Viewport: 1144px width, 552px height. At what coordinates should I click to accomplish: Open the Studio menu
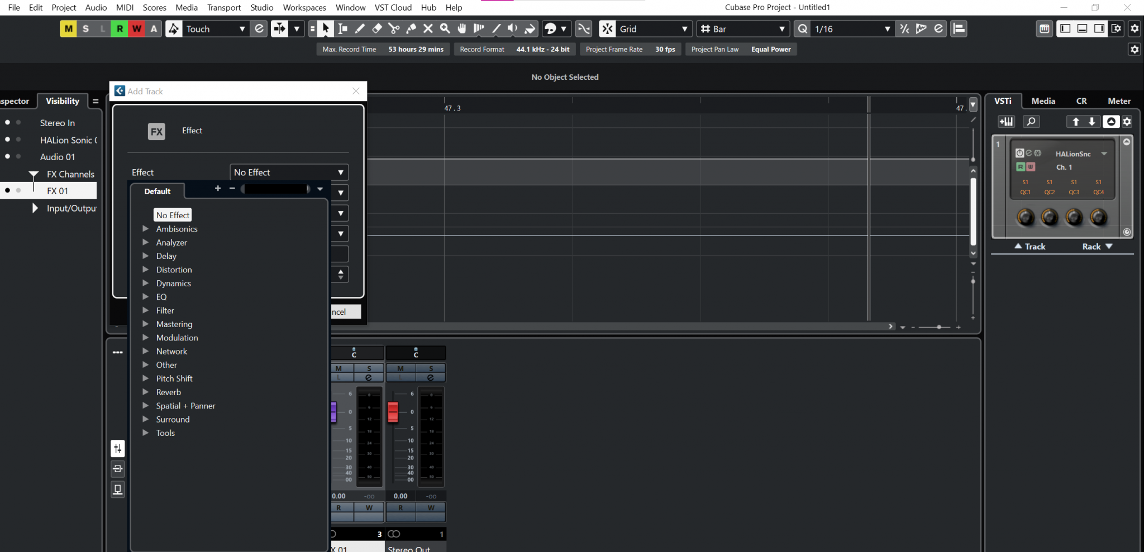point(261,7)
